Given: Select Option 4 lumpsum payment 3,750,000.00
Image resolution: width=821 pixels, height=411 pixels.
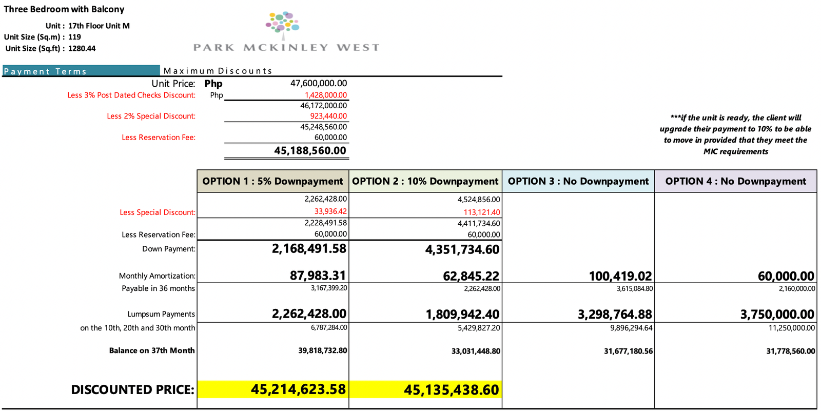Looking at the screenshot, I should (777, 314).
